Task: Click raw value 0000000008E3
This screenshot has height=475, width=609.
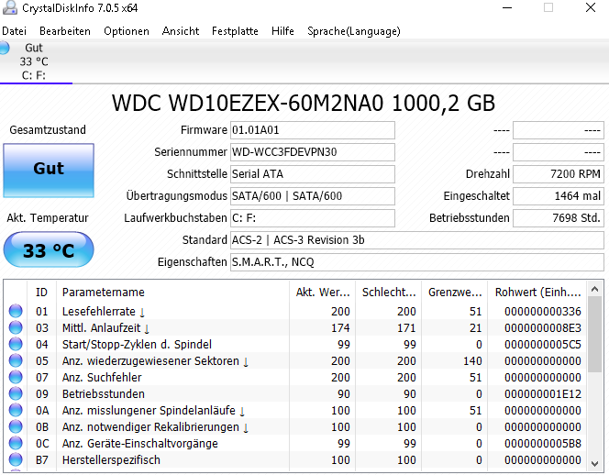Action: click(x=543, y=327)
